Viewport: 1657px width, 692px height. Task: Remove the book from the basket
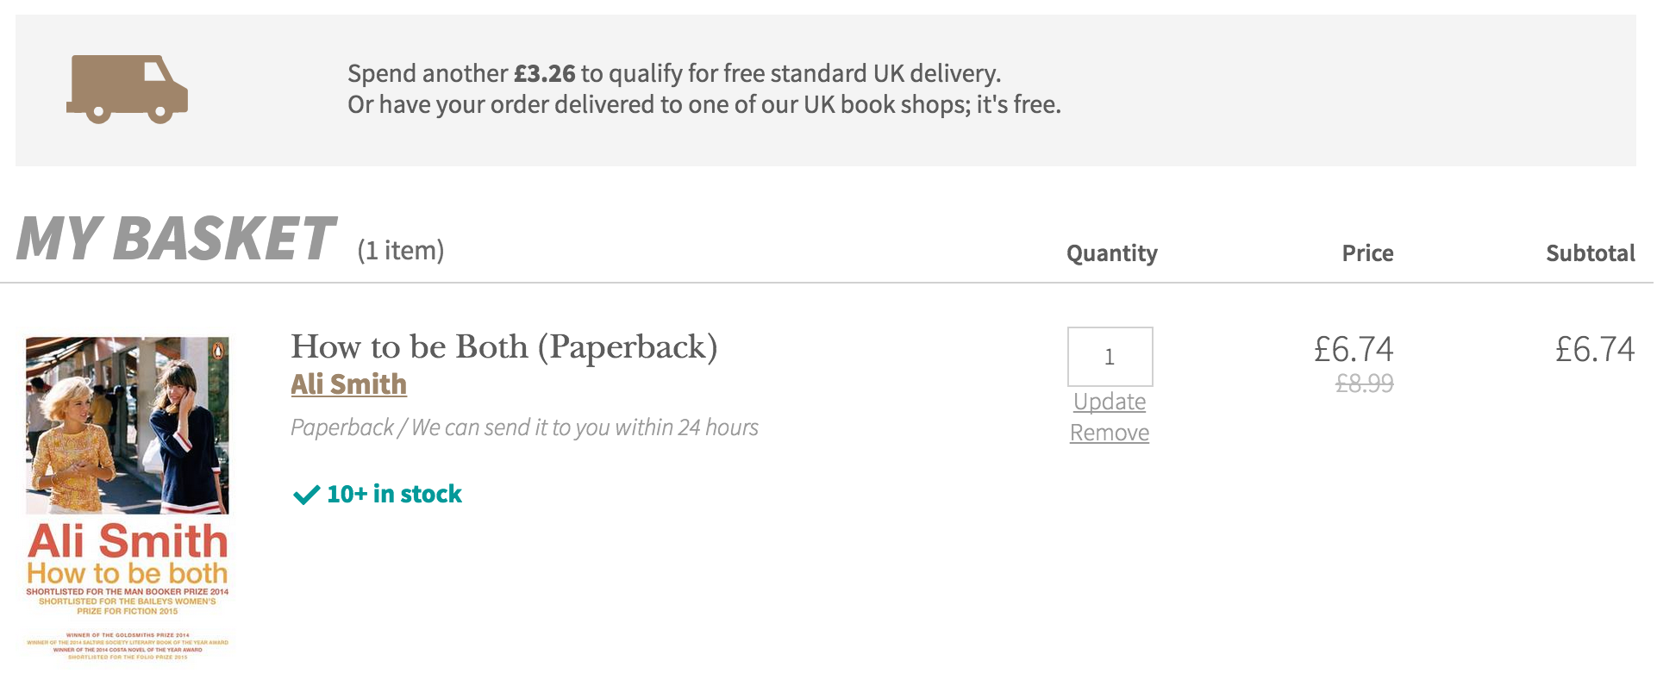coord(1110,433)
